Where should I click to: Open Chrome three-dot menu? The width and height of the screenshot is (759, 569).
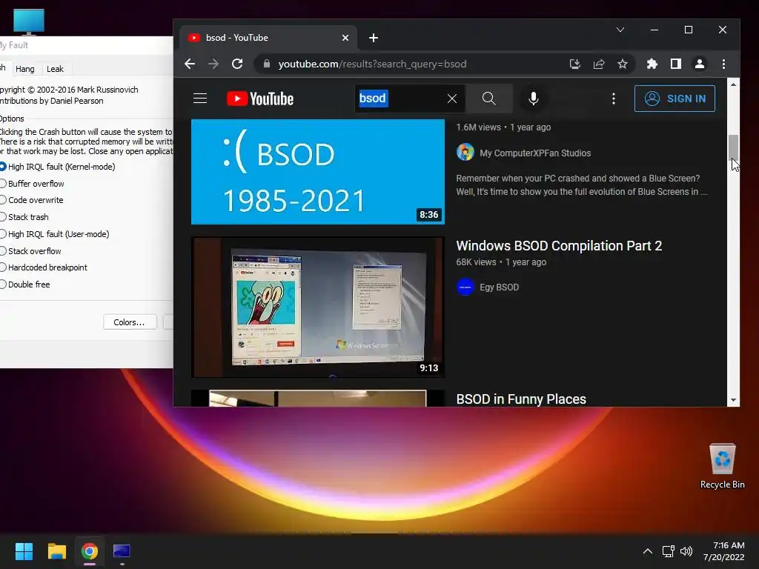[x=723, y=64]
